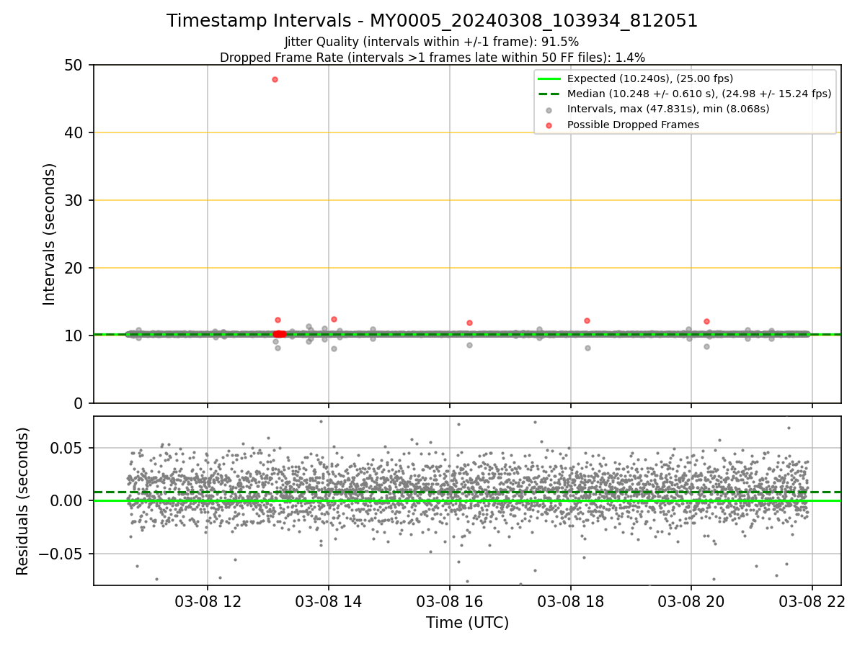Select the red dropped-frame point after 20:00
Image resolution: width=865 pixels, height=648 pixels.
(706, 321)
